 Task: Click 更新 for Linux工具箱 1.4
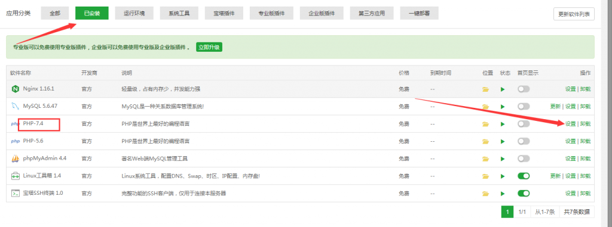555,176
